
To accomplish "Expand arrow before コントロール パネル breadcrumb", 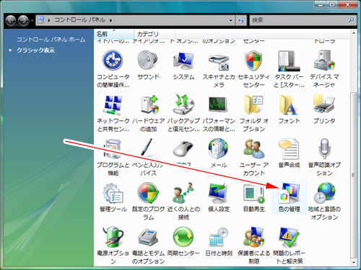I will tap(49, 20).
